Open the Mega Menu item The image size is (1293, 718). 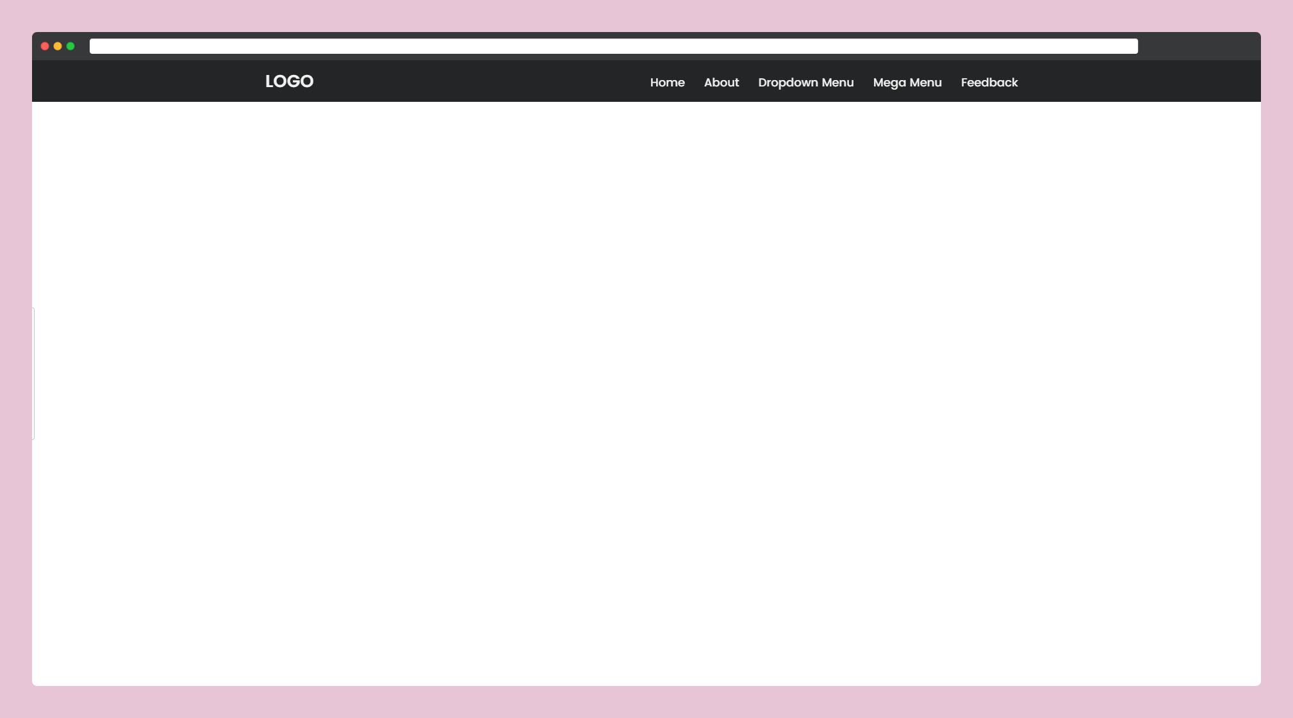tap(907, 83)
